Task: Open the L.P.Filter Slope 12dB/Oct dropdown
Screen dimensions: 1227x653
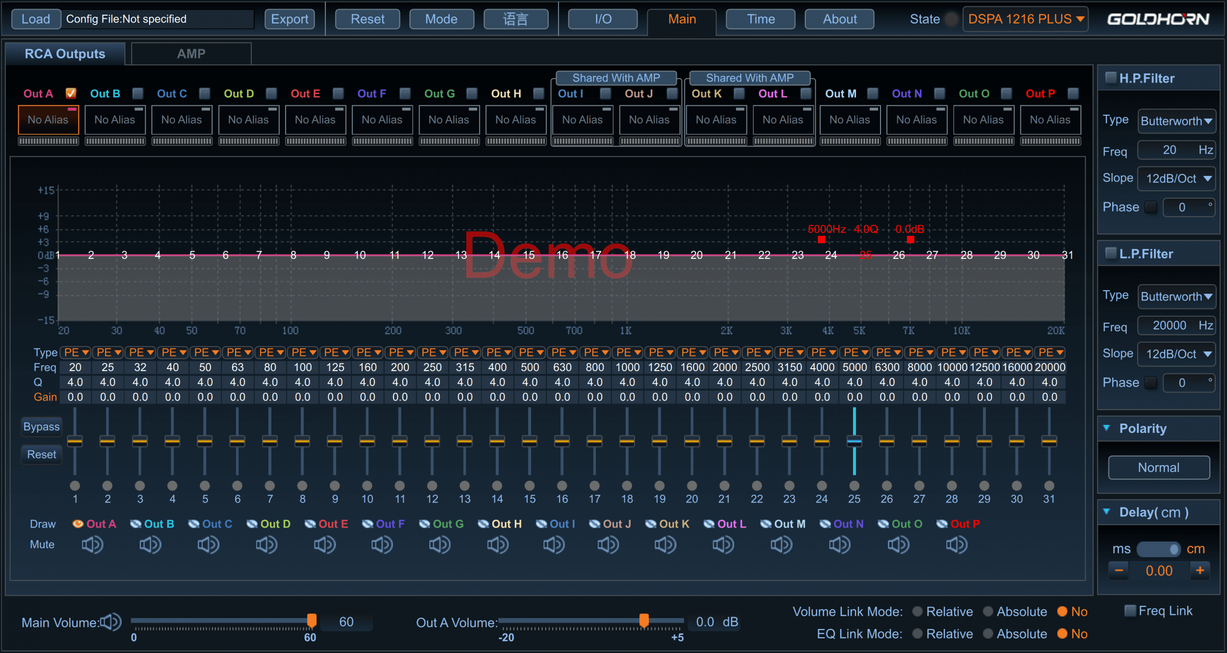Action: click(1176, 354)
